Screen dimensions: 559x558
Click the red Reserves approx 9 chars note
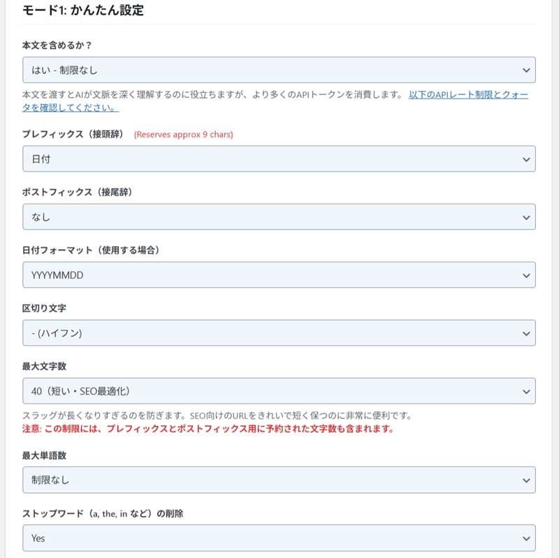click(184, 134)
